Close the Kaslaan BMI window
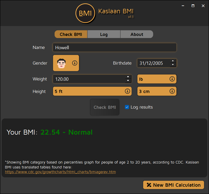The width and height of the screenshot is (209, 194). 203,6
